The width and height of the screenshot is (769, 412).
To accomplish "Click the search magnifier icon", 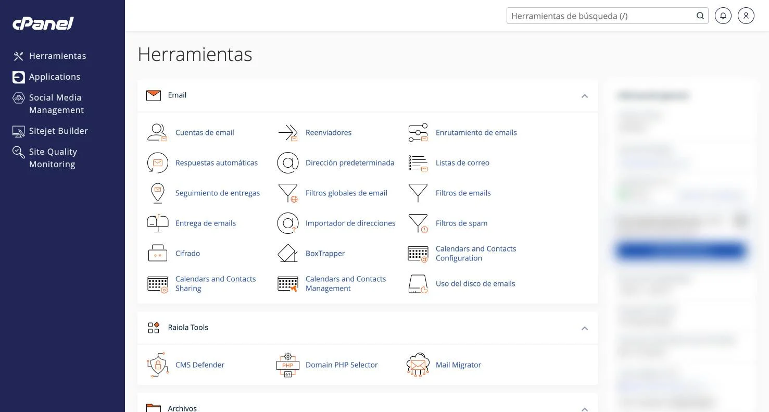I will (700, 16).
